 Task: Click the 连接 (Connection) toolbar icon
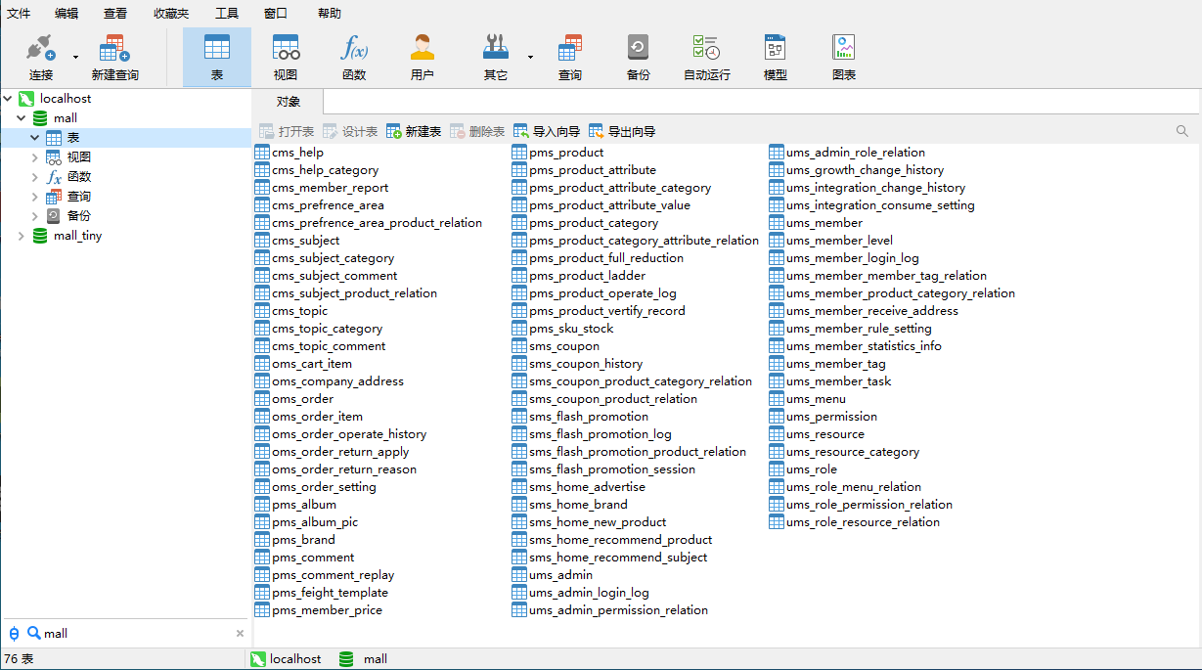tap(41, 57)
